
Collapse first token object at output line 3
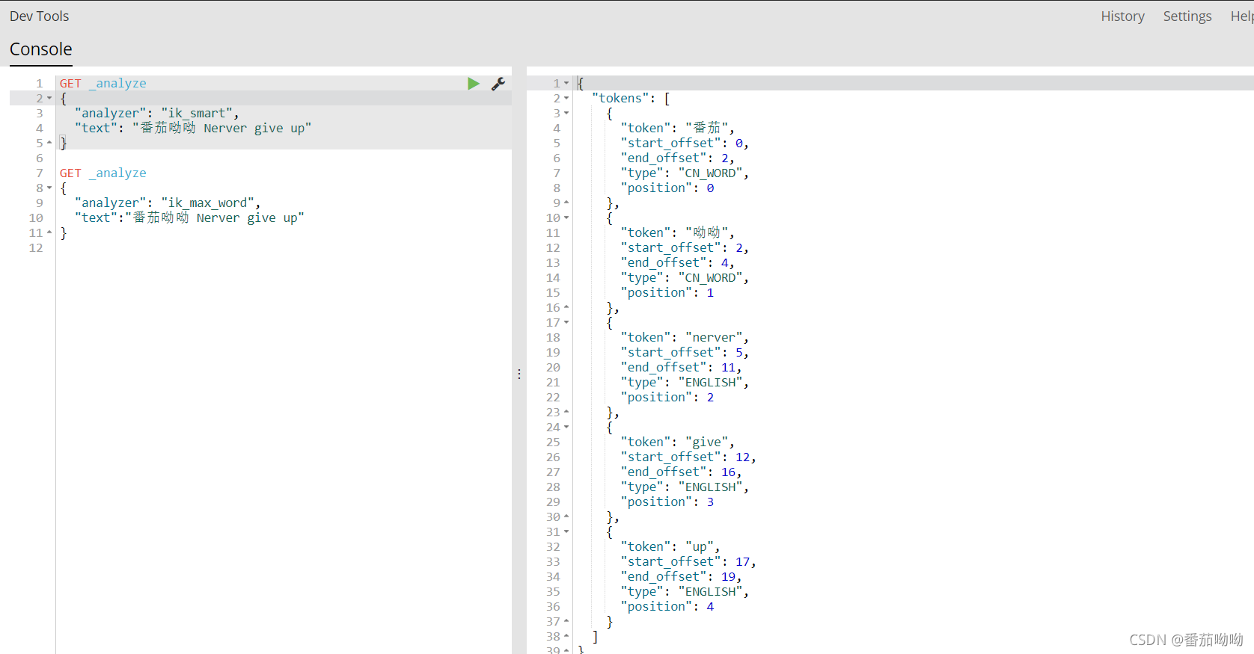pos(566,113)
